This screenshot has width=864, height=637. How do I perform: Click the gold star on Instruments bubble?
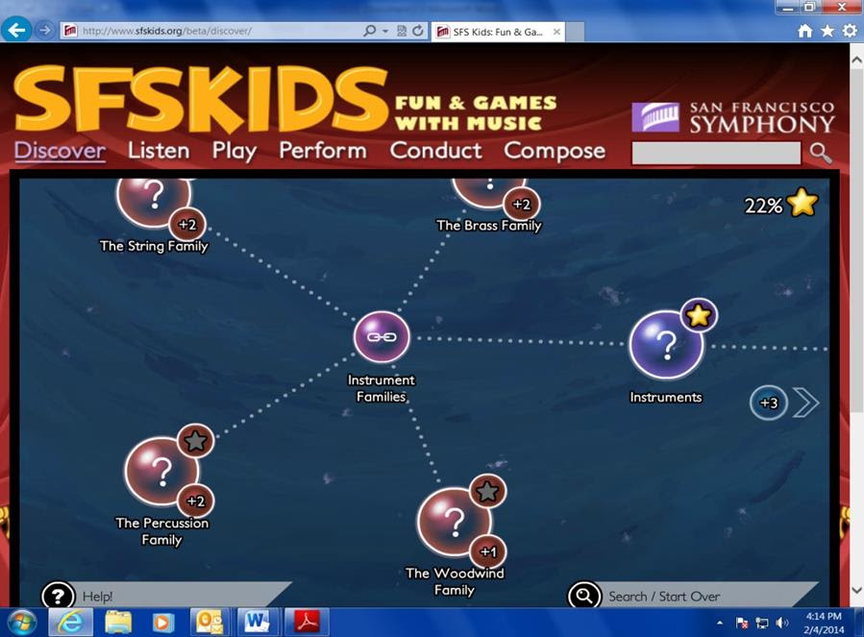pyautogui.click(x=699, y=316)
